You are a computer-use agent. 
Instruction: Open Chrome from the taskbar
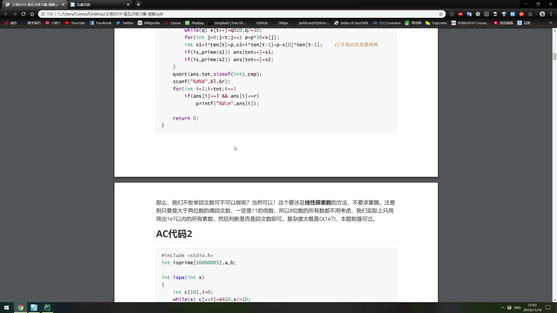pyautogui.click(x=20, y=307)
